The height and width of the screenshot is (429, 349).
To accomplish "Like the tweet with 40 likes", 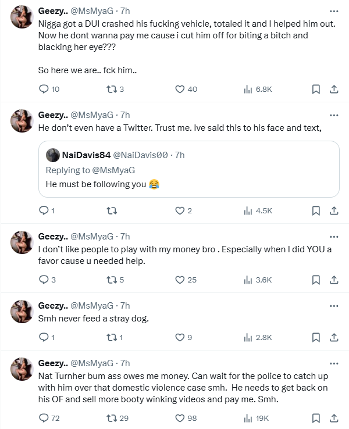I will [180, 89].
